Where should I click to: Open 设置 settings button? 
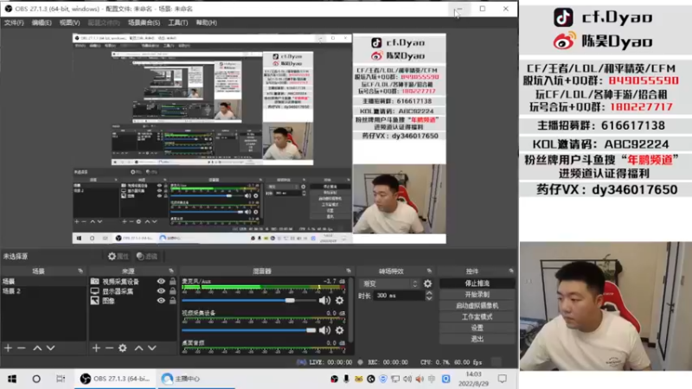(477, 328)
